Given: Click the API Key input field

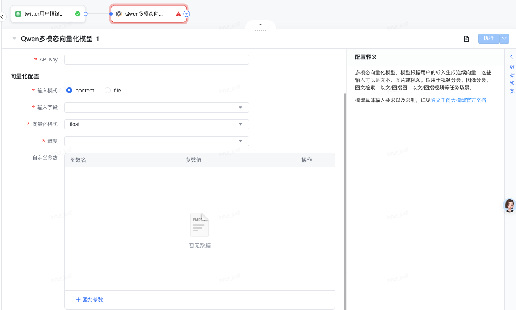Looking at the screenshot, I should click(156, 60).
